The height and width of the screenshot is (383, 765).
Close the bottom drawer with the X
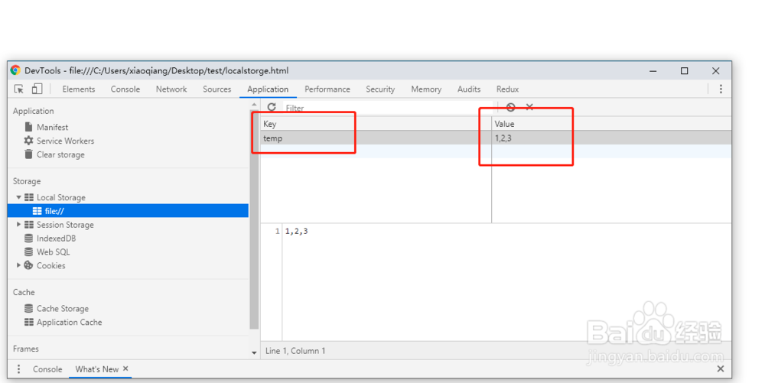coord(720,369)
